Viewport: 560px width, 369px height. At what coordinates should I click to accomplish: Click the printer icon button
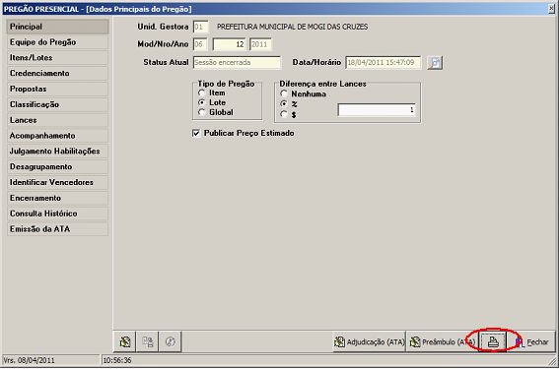click(493, 341)
